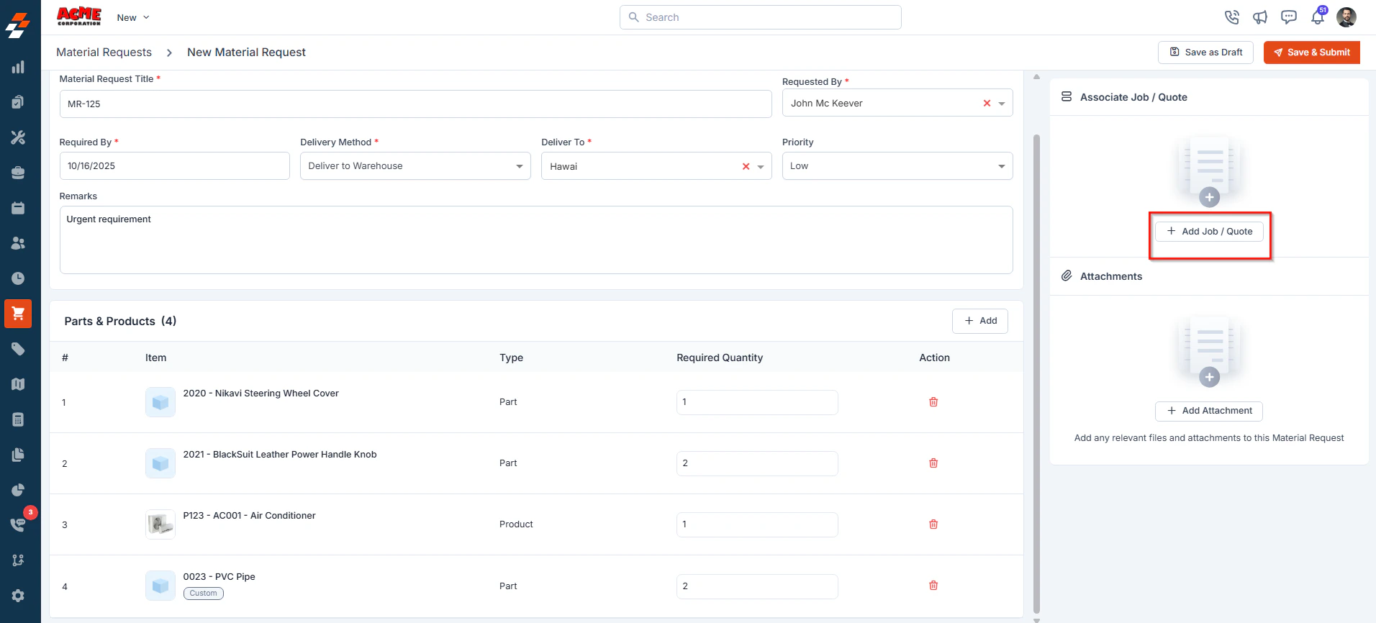Open the calculator icon in sidebar

[18, 419]
